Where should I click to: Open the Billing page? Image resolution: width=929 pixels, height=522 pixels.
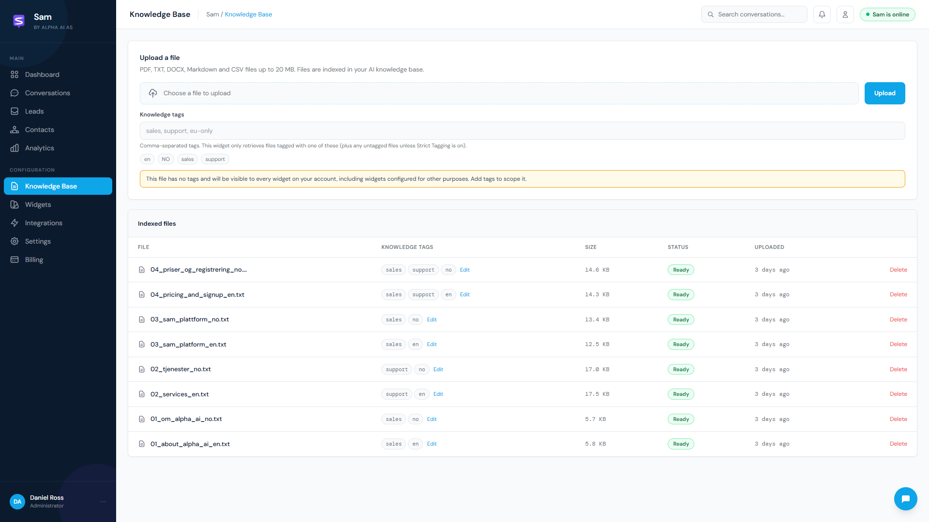point(58,260)
